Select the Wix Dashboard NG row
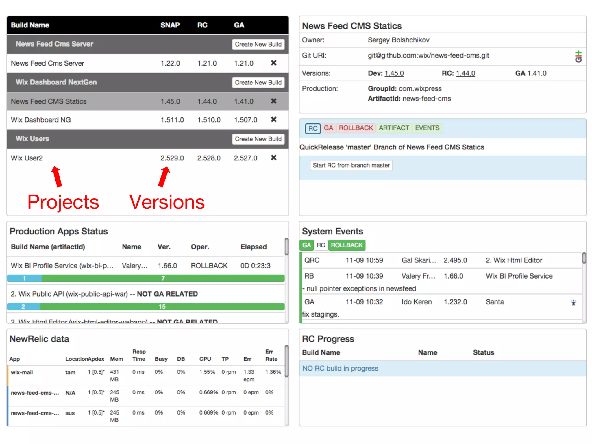Image resolution: width=592 pixels, height=444 pixels. pos(148,120)
